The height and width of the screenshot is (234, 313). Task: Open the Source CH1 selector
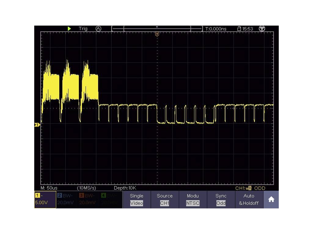point(164,200)
